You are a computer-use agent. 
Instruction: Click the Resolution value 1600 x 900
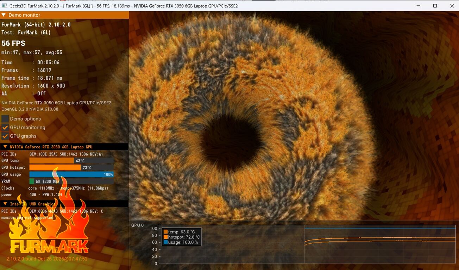coord(51,86)
